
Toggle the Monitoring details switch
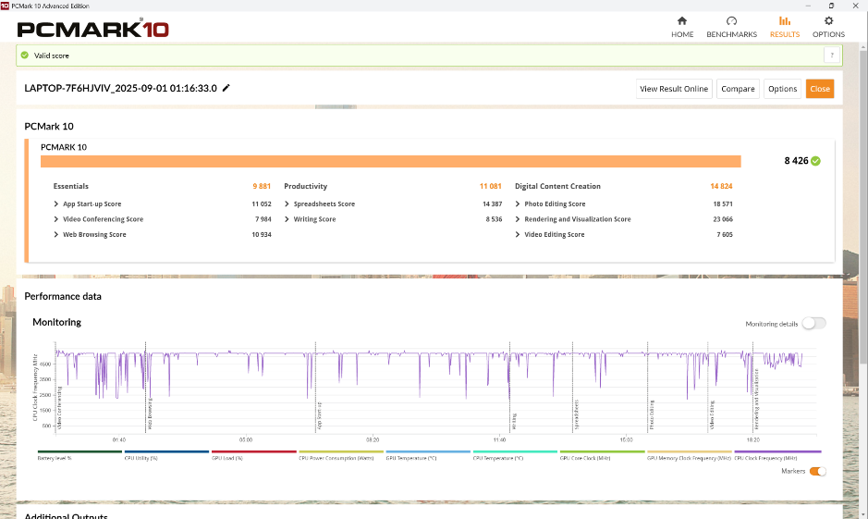tap(813, 324)
